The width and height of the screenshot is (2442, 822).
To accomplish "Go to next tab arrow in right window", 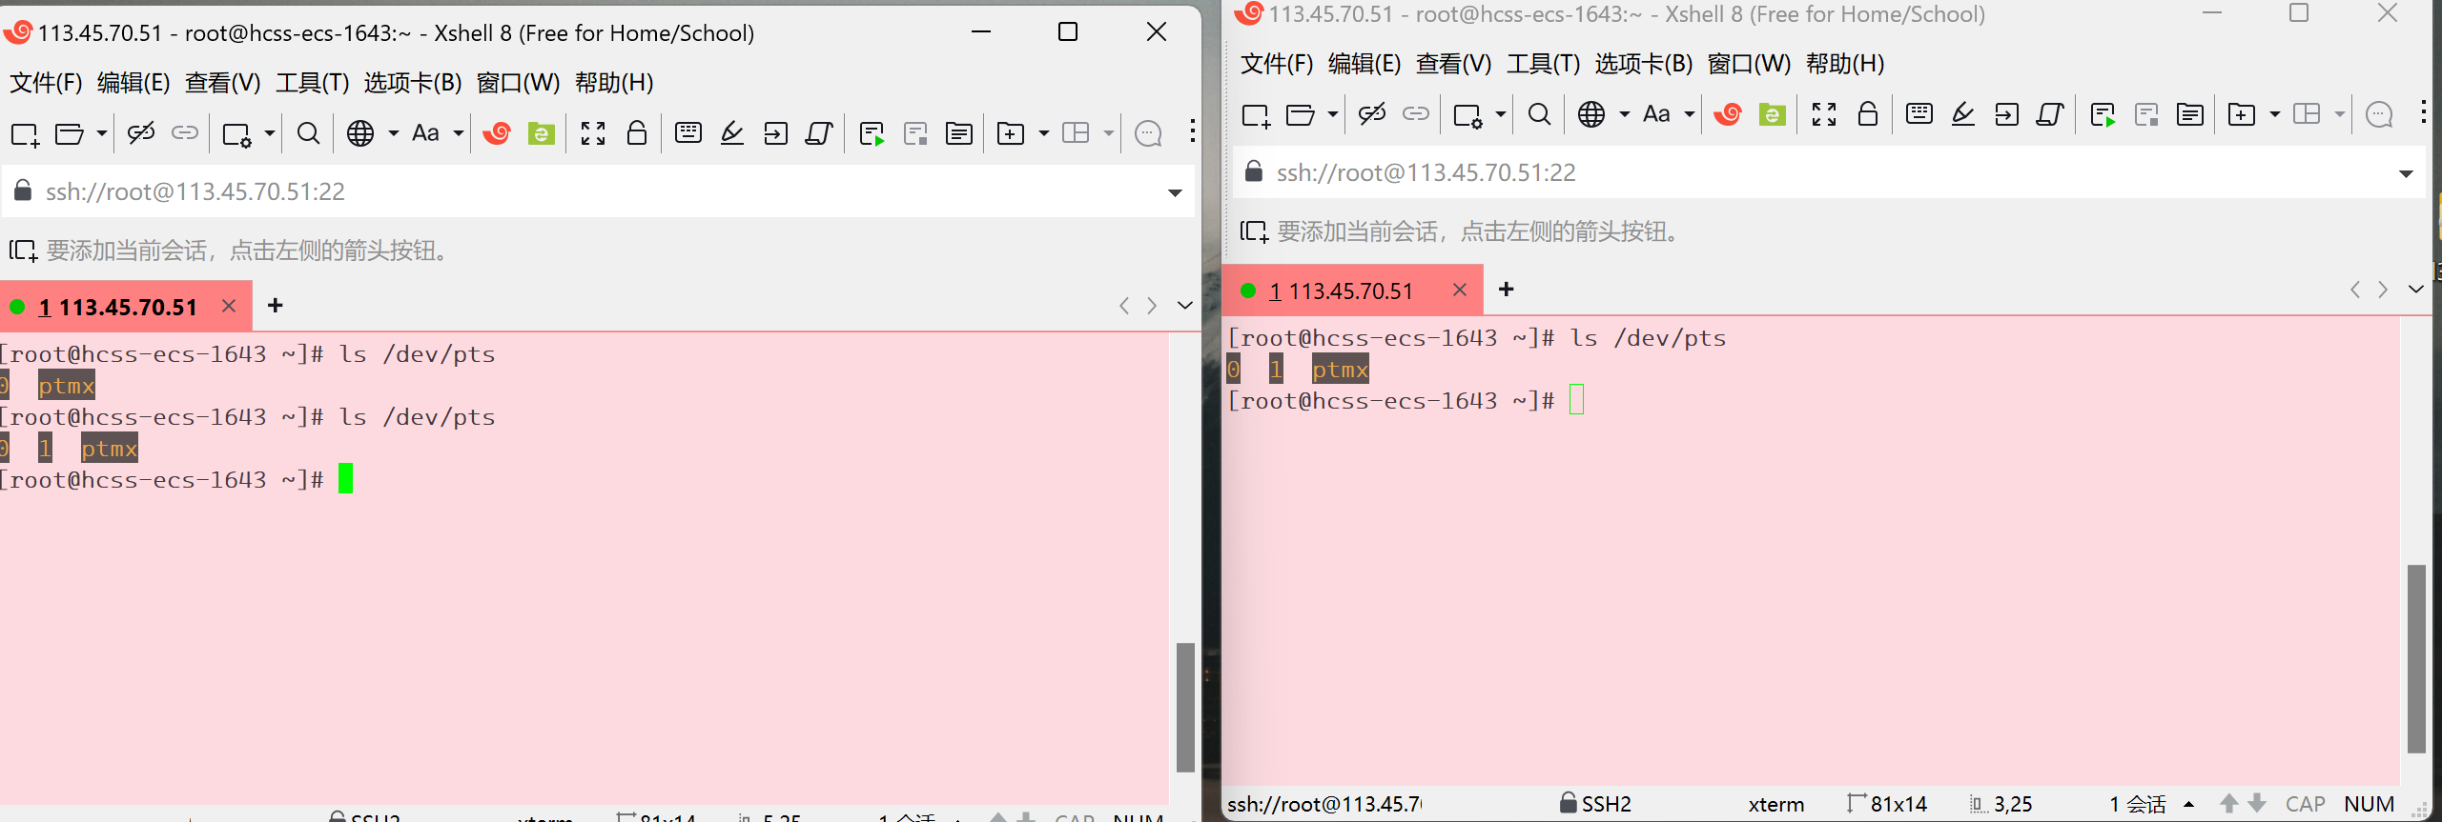I will pyautogui.click(x=2383, y=290).
